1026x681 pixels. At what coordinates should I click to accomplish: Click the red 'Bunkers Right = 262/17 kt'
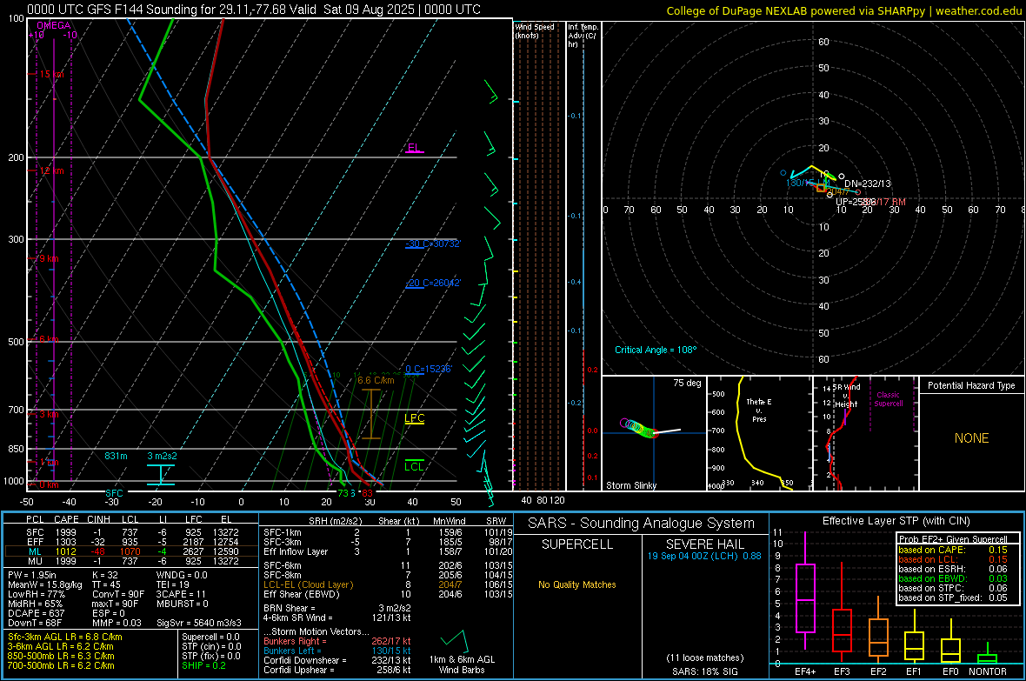(x=337, y=641)
